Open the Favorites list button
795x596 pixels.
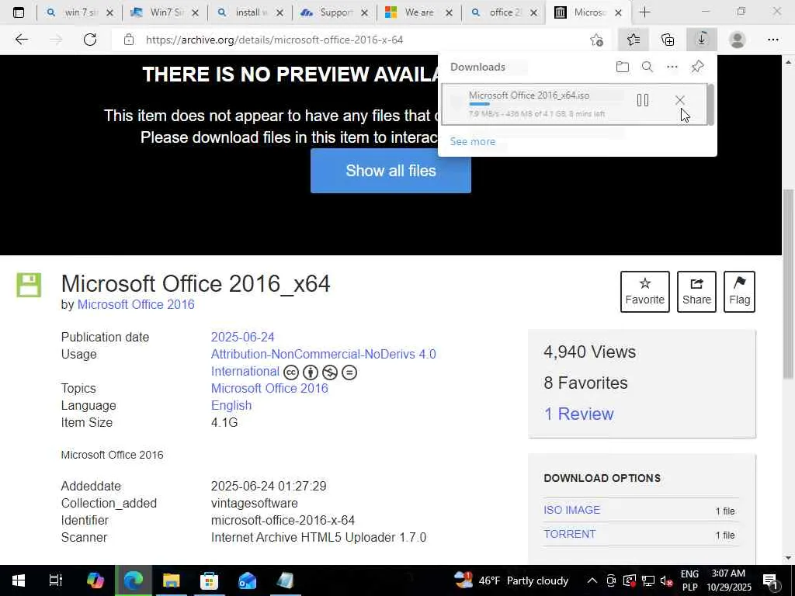click(x=634, y=40)
